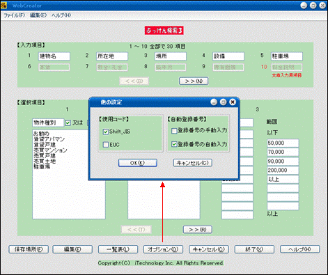Maximize the WebCreator main window
This screenshot has width=328, height=275.
click(x=313, y=6)
